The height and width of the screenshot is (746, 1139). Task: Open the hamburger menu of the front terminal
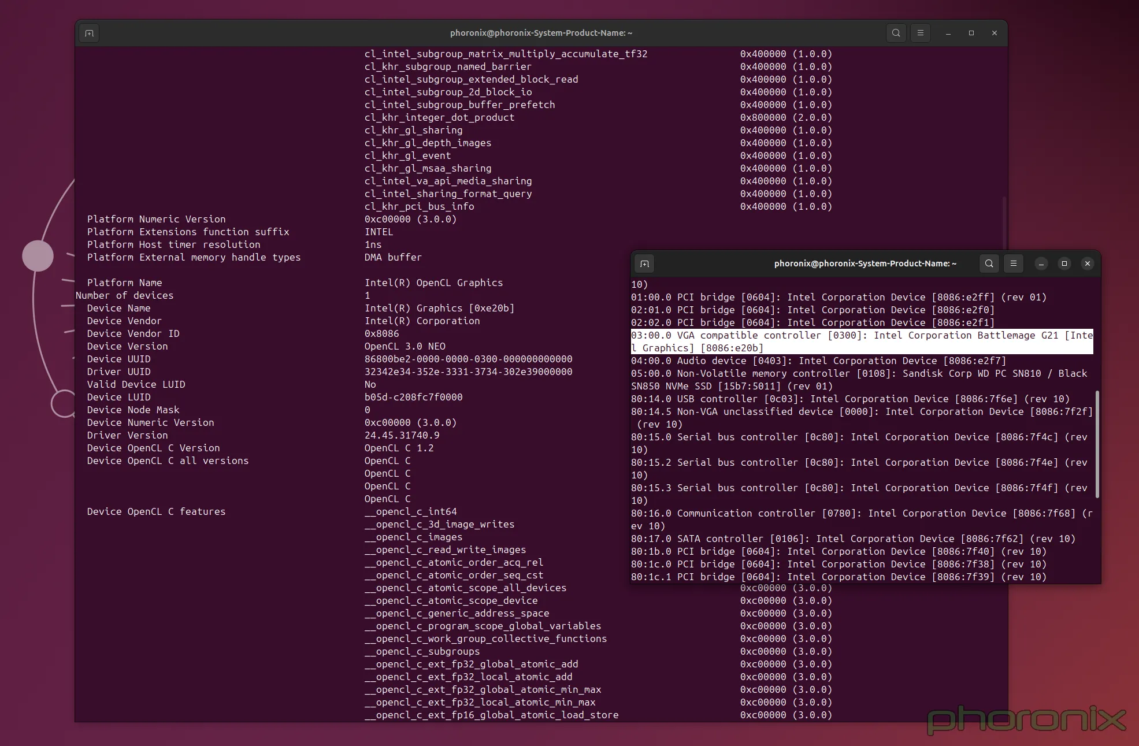tap(1012, 263)
